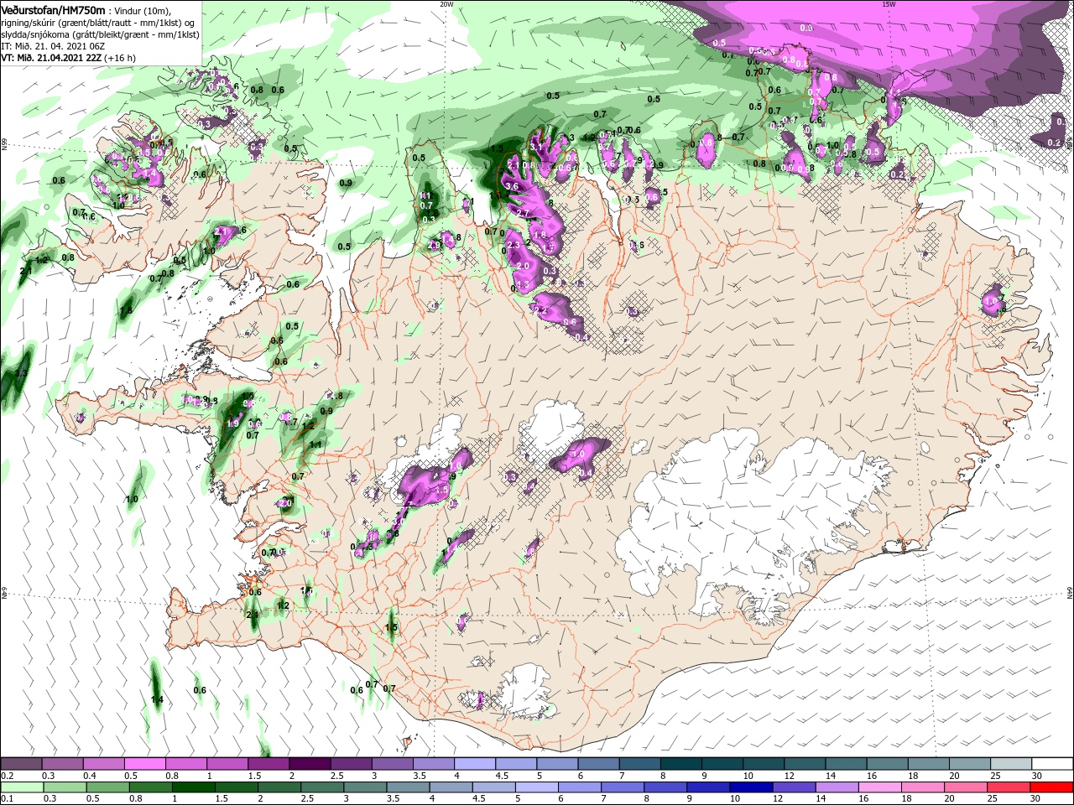Click the 'rigning/skúrir' legend description line
Screen dimensions: 1074x805
pos(99,22)
